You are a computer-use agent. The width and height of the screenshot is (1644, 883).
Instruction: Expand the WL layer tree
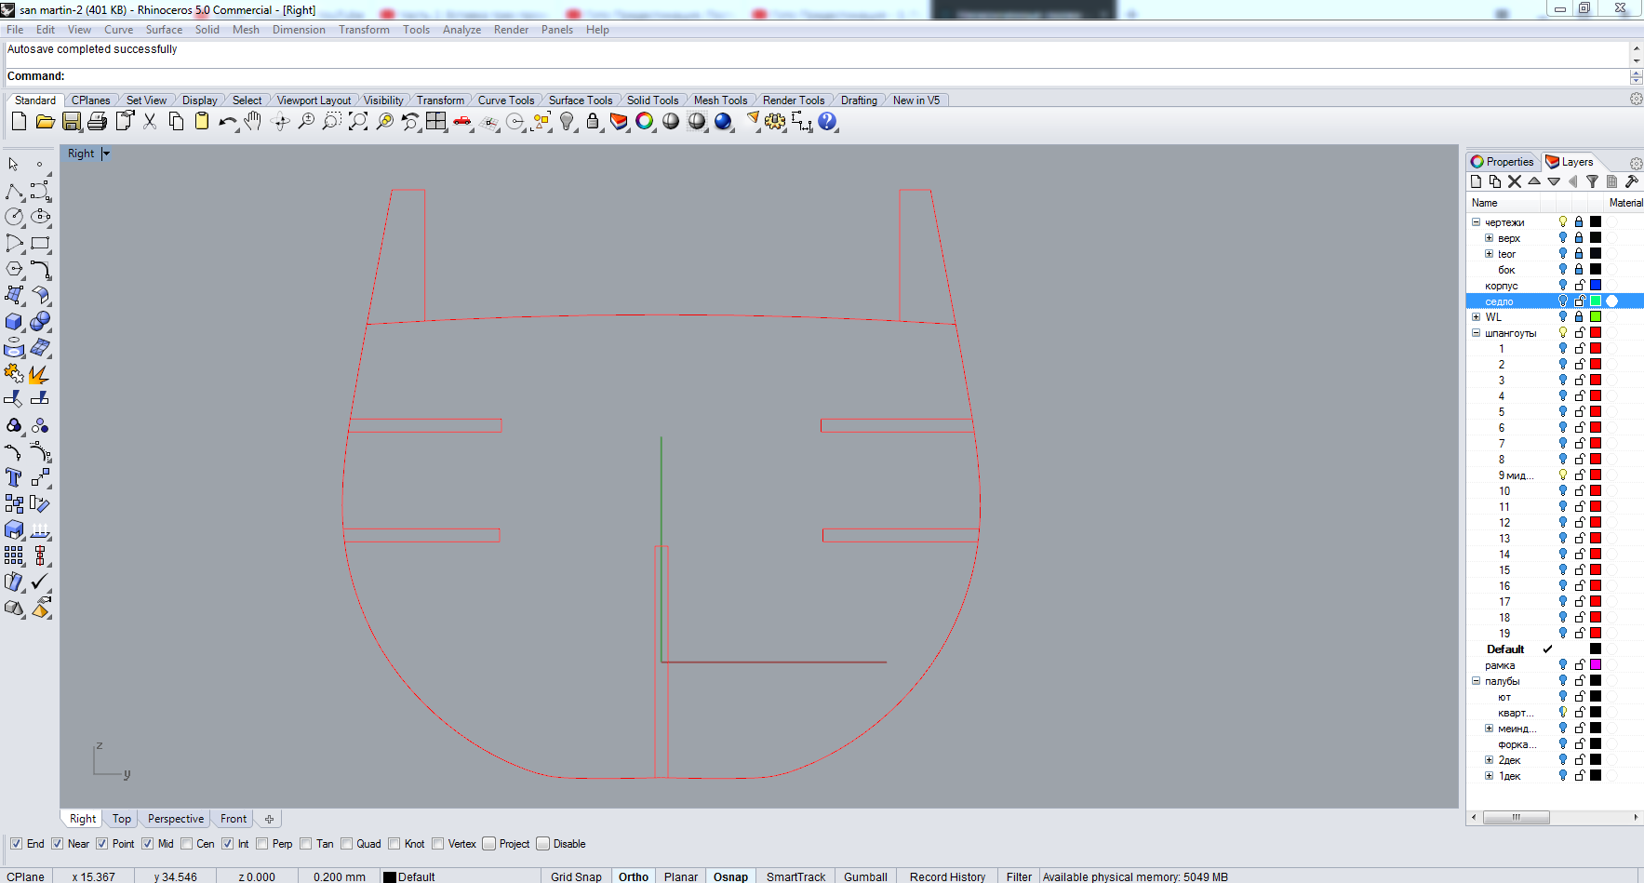point(1476,317)
